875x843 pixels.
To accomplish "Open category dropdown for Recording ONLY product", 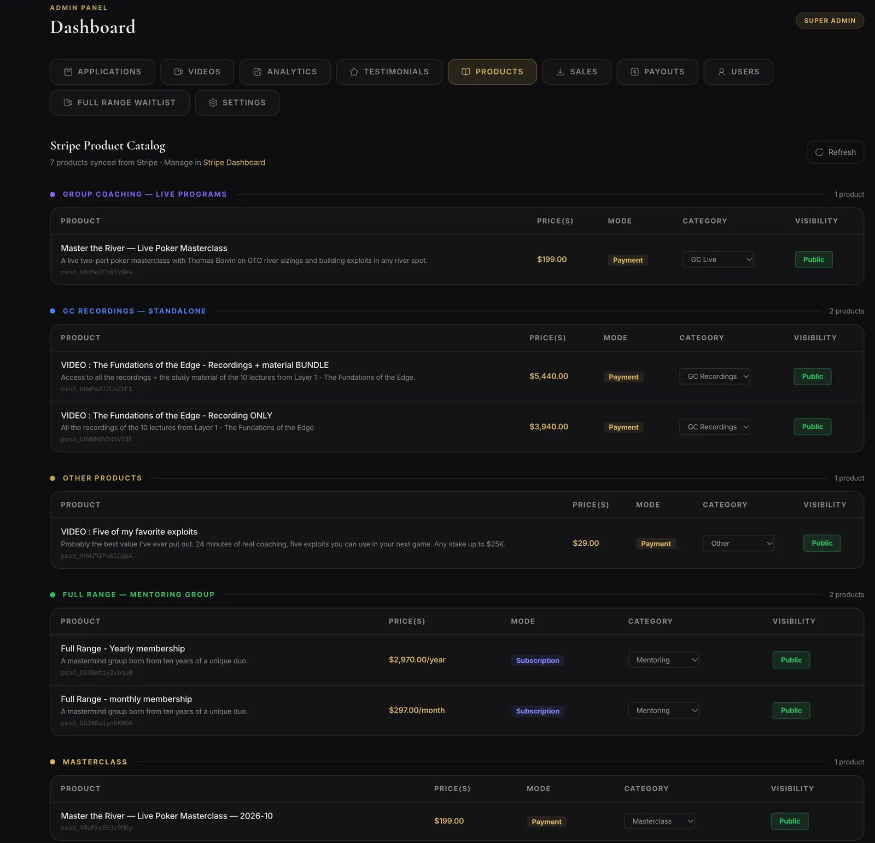I will tap(714, 427).
